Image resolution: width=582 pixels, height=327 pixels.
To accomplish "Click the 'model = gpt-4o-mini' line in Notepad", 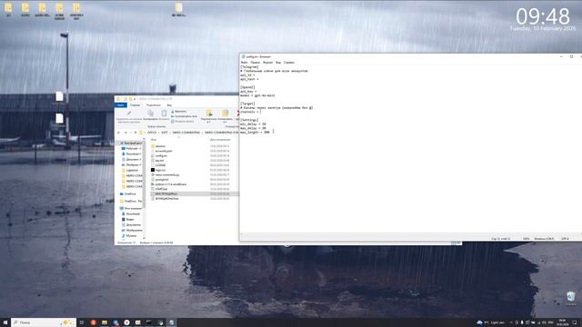I will [257, 95].
